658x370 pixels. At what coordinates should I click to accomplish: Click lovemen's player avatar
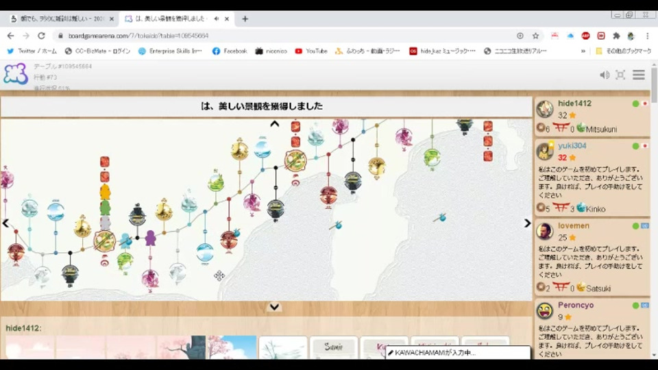(x=545, y=231)
